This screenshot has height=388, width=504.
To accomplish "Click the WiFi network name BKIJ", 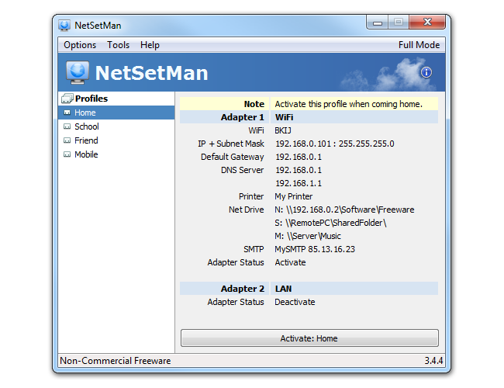I will tap(283, 130).
